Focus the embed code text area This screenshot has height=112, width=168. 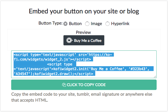84,64
